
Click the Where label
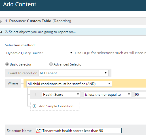coord(13,83)
